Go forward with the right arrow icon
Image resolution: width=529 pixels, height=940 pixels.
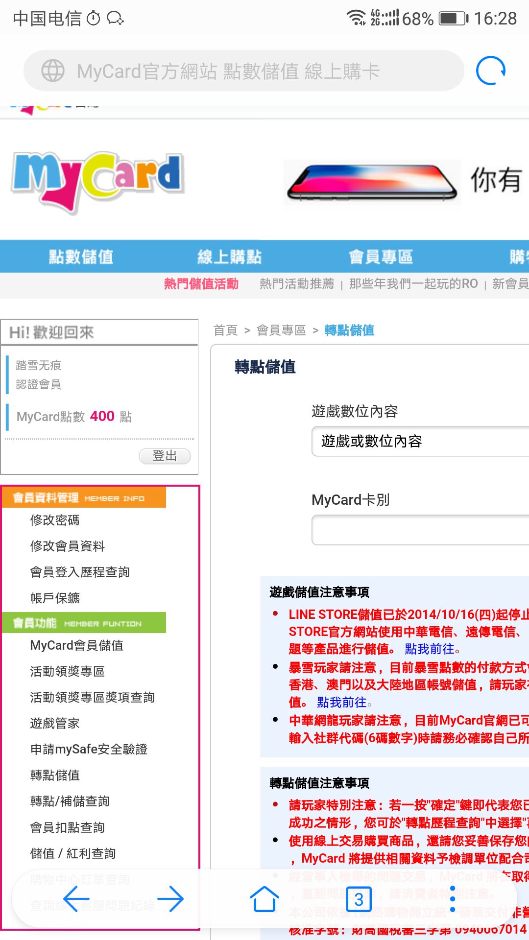pyautogui.click(x=170, y=899)
